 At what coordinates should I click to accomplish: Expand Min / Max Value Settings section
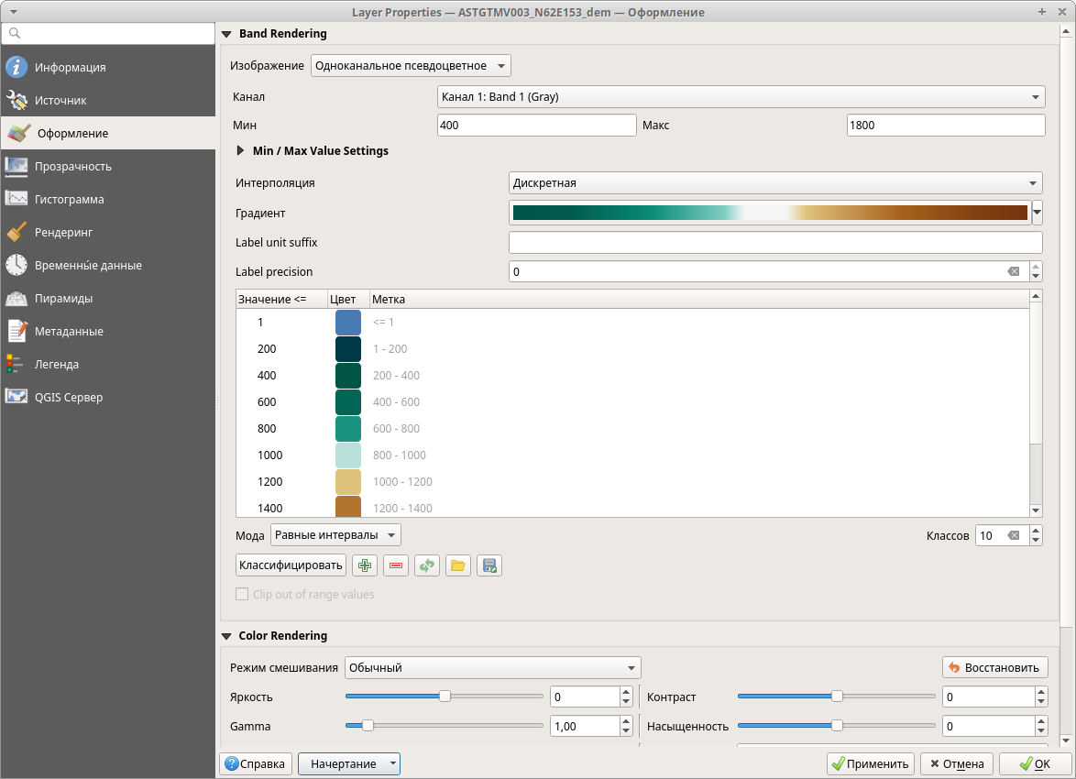click(241, 150)
